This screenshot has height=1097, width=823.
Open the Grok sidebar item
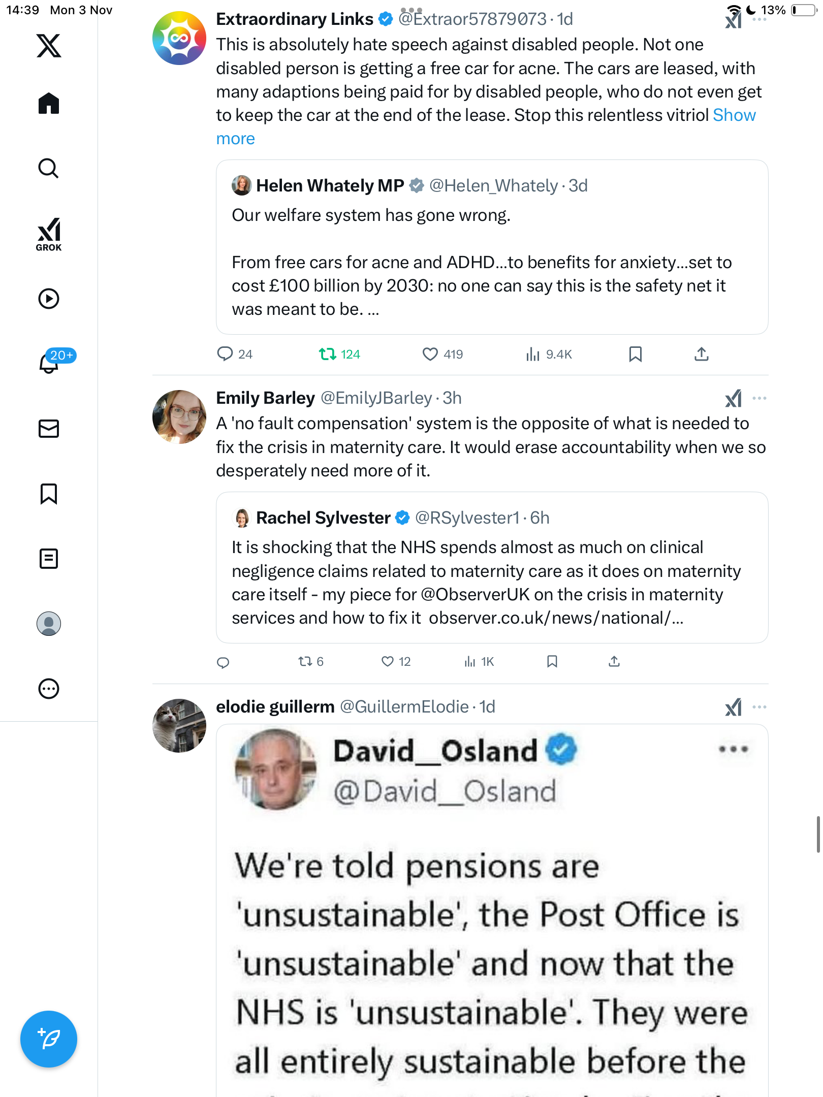49,234
